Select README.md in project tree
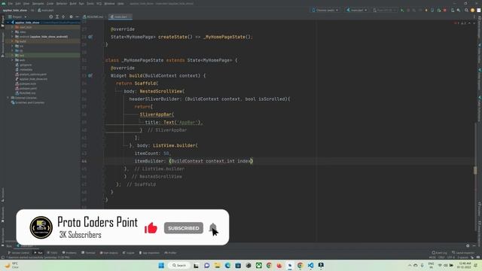 26,93
